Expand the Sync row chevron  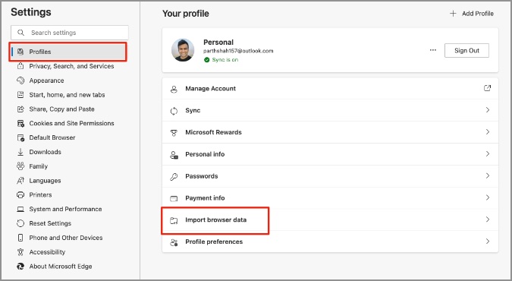click(488, 110)
